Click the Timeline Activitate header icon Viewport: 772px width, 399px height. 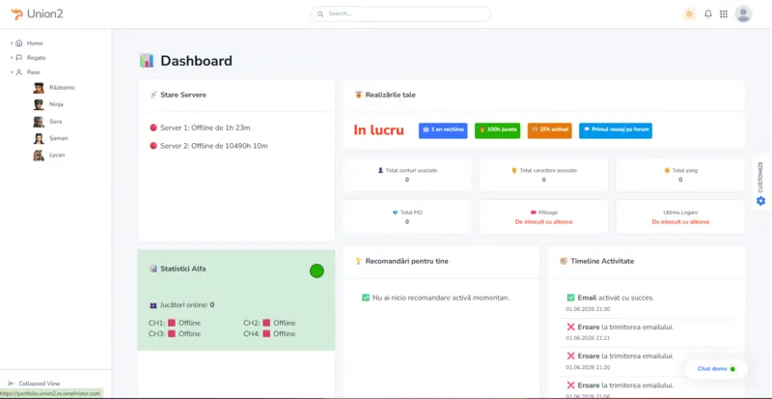tap(564, 261)
